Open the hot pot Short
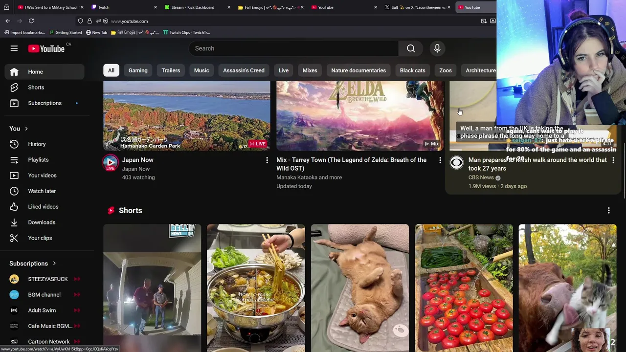 256,288
